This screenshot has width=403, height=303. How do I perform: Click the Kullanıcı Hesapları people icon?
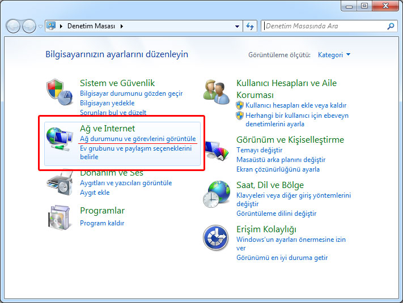tap(217, 91)
